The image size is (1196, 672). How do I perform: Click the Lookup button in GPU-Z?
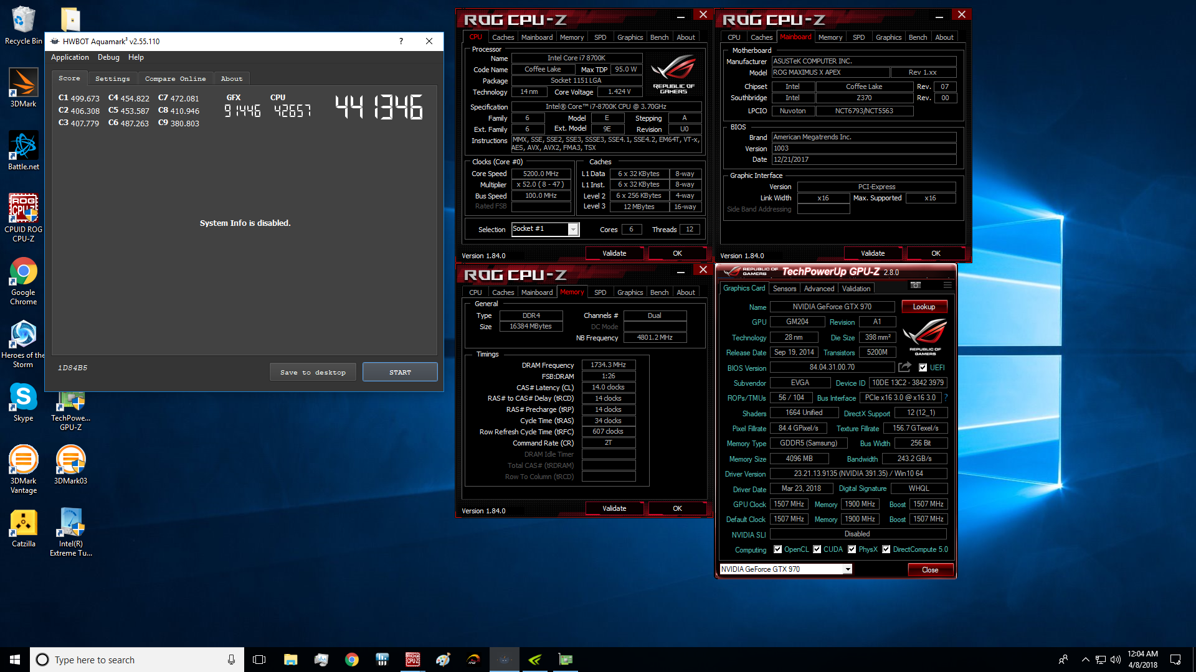[924, 307]
